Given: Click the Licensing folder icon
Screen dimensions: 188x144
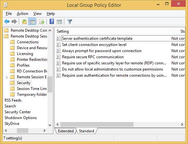Looking at the screenshot, I should (12, 54).
